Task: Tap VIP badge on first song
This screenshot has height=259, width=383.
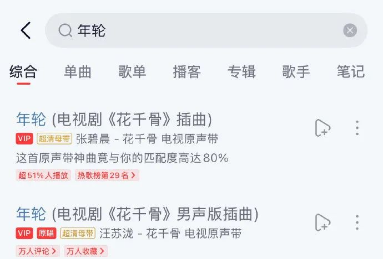Action: (24, 139)
